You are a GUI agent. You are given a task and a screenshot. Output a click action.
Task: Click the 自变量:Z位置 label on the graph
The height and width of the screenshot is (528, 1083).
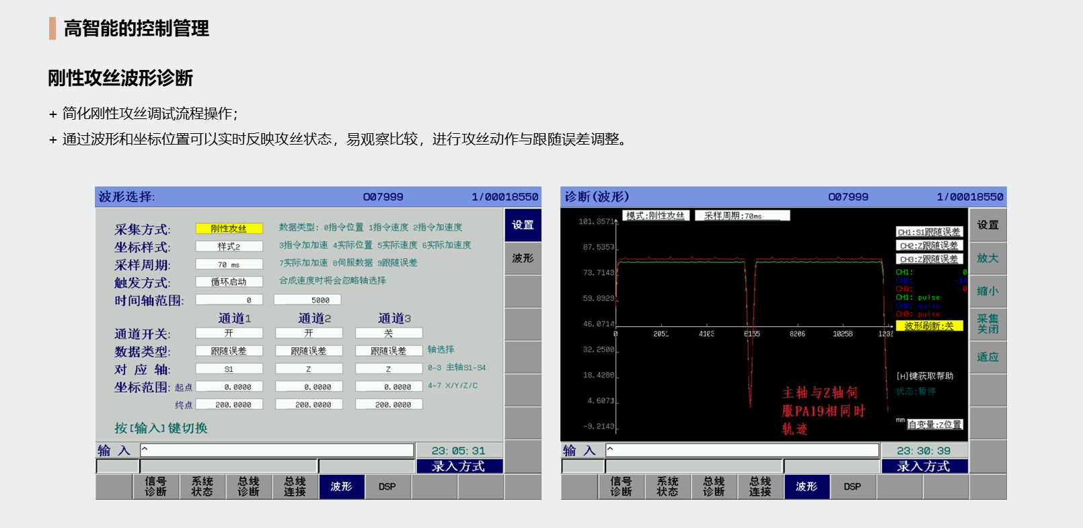[x=935, y=424]
